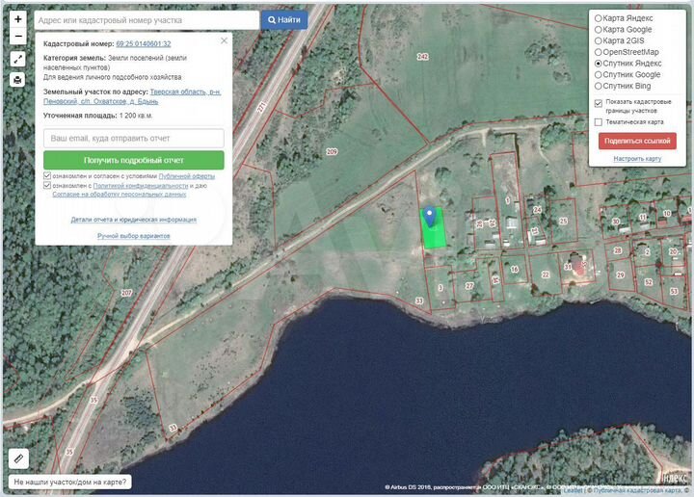Uncheck the Публичная оферта agreement checkbox
The image size is (694, 497).
click(47, 176)
